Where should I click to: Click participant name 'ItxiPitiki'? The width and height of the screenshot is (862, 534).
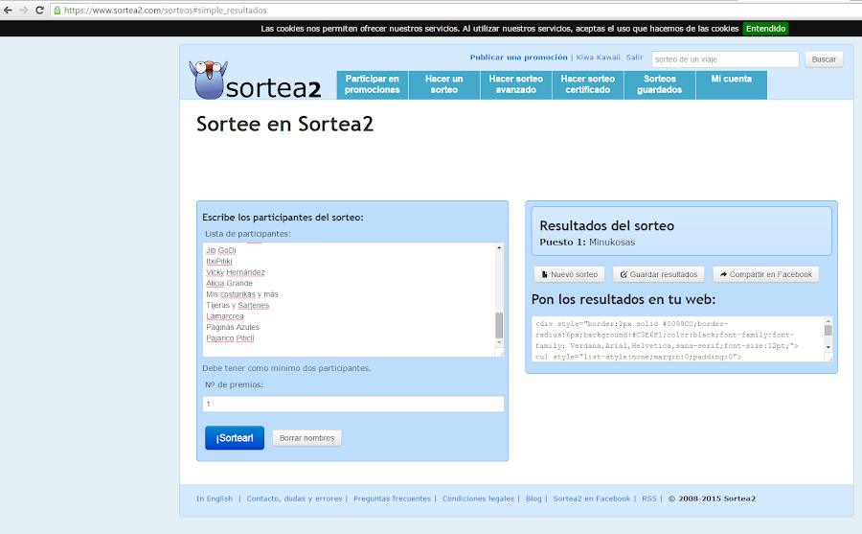coord(218,262)
